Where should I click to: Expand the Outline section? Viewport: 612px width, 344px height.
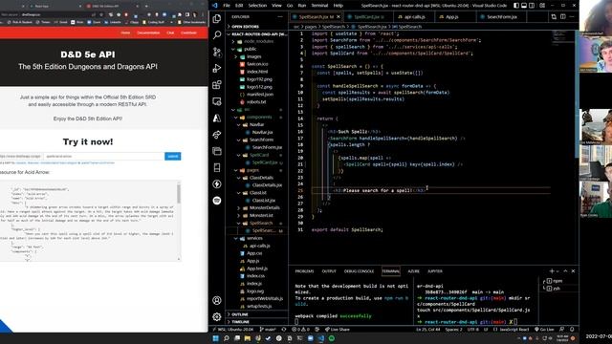(240, 314)
